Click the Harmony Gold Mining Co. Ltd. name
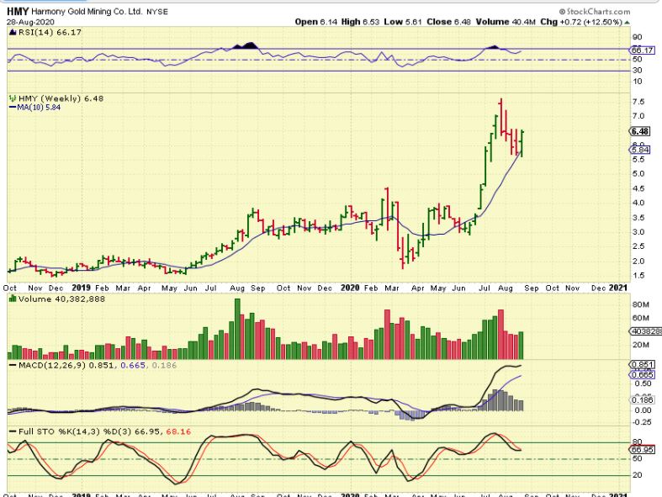 pyautogui.click(x=87, y=12)
